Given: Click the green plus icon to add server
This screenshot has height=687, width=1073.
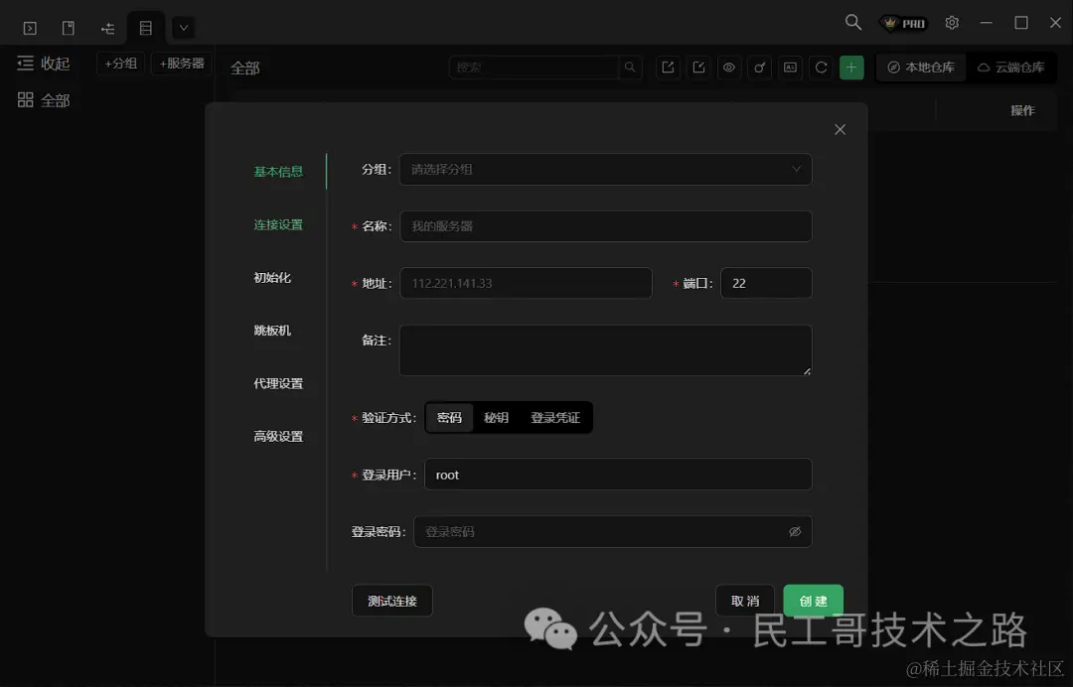Looking at the screenshot, I should click(851, 68).
